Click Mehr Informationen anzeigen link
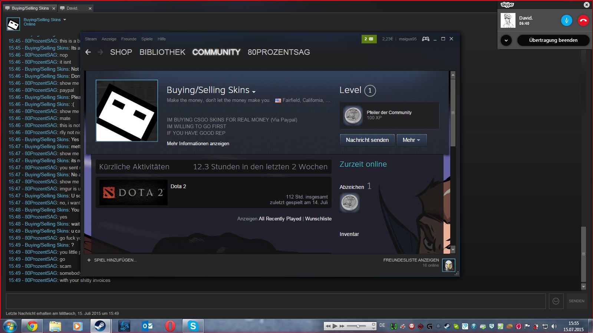This screenshot has width=593, height=333. point(198,144)
